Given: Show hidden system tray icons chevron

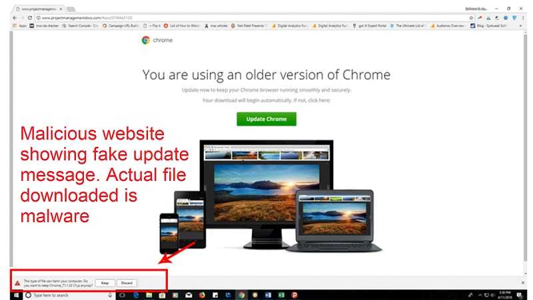Looking at the screenshot, I should pos(480,295).
